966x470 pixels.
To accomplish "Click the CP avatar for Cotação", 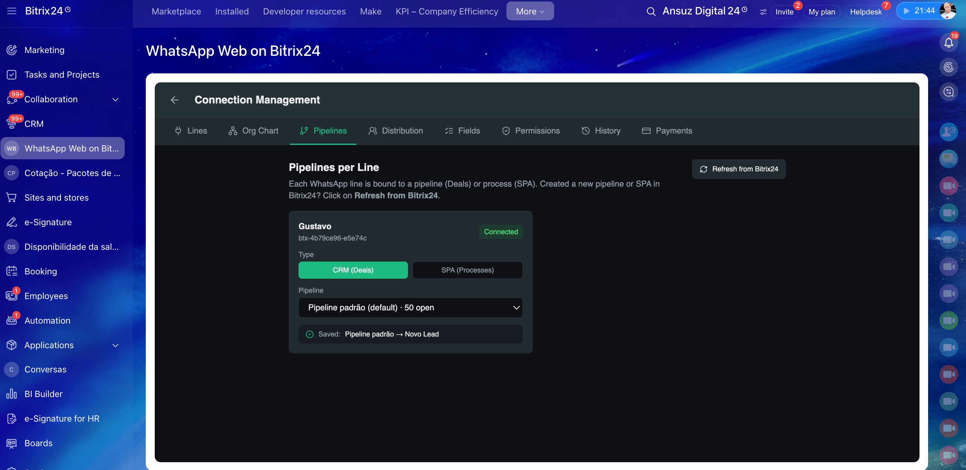I will pyautogui.click(x=12, y=173).
